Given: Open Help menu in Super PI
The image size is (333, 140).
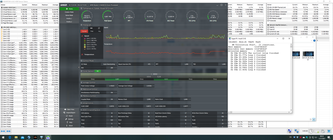Looking at the screenshot, I should tap(251, 42).
